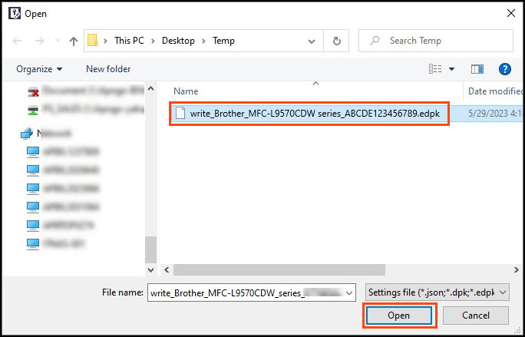Select Desktop in the address path
The height and width of the screenshot is (337, 525).
click(x=178, y=41)
